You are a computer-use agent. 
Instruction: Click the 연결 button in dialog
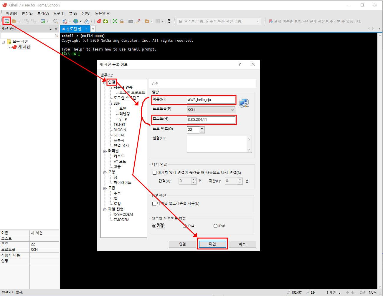(182, 244)
